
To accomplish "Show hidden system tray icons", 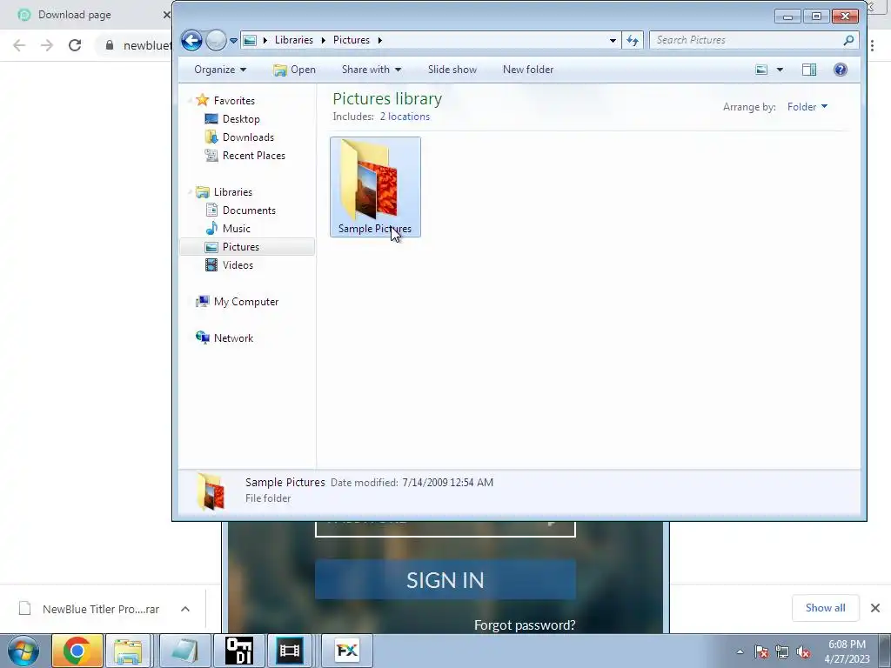I will click(x=740, y=652).
